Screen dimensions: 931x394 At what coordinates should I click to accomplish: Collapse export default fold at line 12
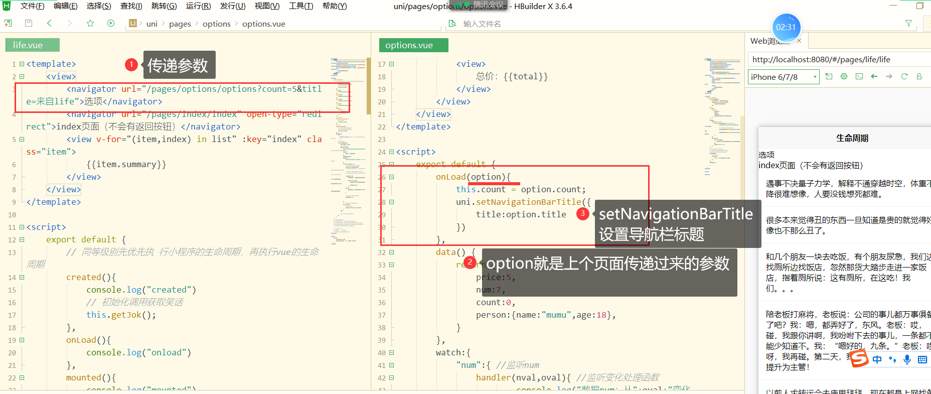(22, 239)
